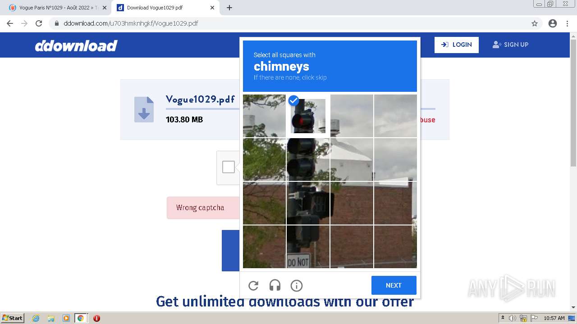Bookmark this page with star icon
Screen dimensions: 577x324
point(535,23)
